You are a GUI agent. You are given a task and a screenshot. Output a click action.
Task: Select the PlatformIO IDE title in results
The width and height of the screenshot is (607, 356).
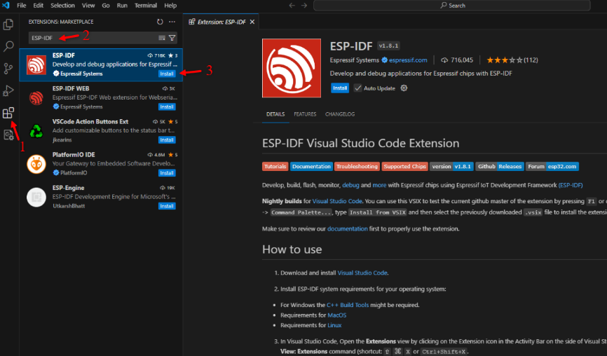[x=74, y=154]
